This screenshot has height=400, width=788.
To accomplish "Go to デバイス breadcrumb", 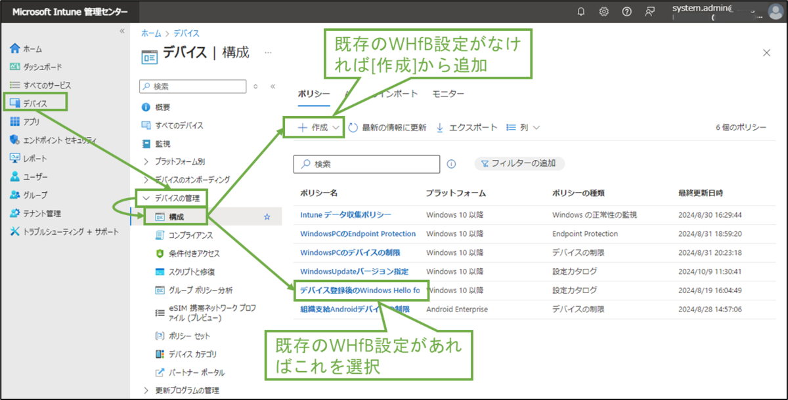I will point(186,33).
